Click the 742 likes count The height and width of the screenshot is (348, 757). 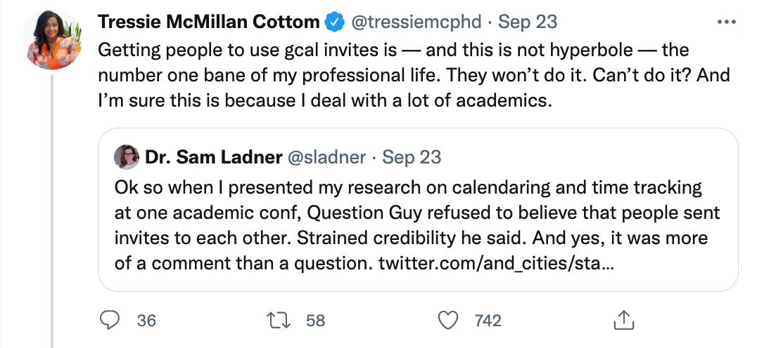(488, 321)
